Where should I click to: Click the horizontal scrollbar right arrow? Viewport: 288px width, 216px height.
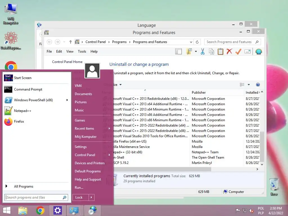(x=257, y=169)
